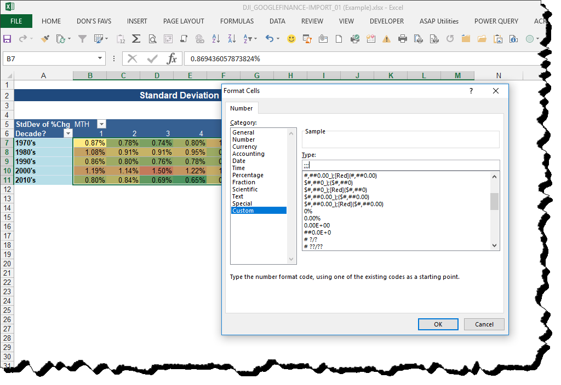The image size is (561, 385).
Task: Open the FILE tab
Action: [16, 21]
